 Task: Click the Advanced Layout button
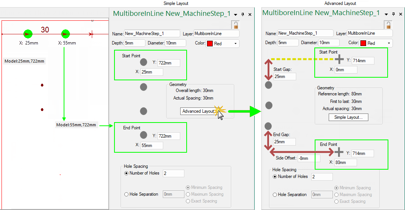pos(198,111)
